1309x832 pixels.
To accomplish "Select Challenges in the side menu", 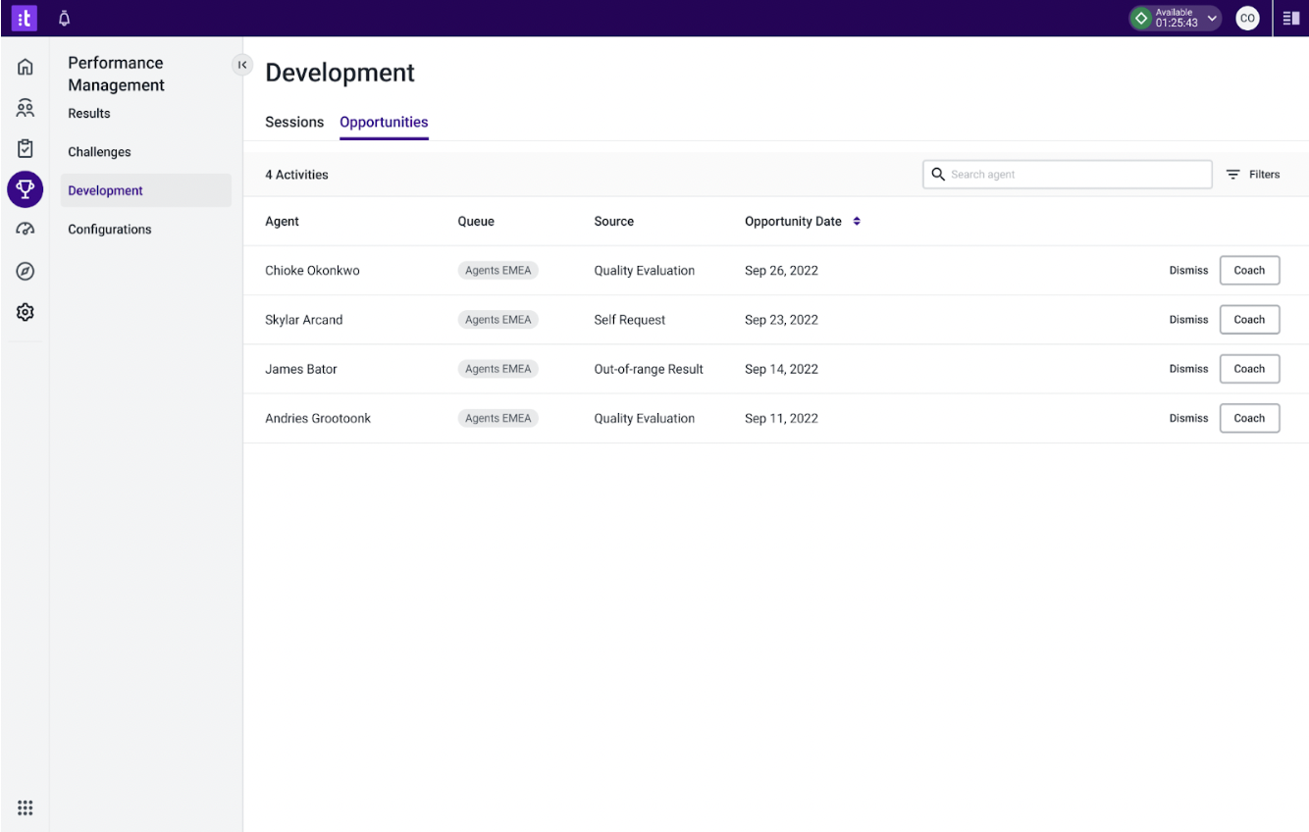I will click(99, 152).
